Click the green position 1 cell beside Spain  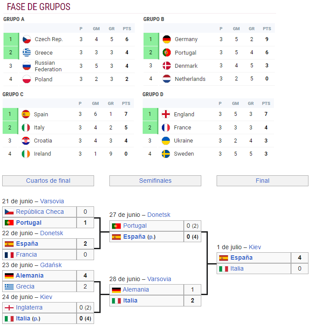click(x=10, y=115)
